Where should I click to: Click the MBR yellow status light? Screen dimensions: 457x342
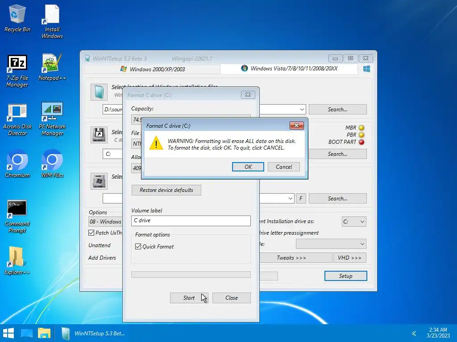[x=361, y=128]
